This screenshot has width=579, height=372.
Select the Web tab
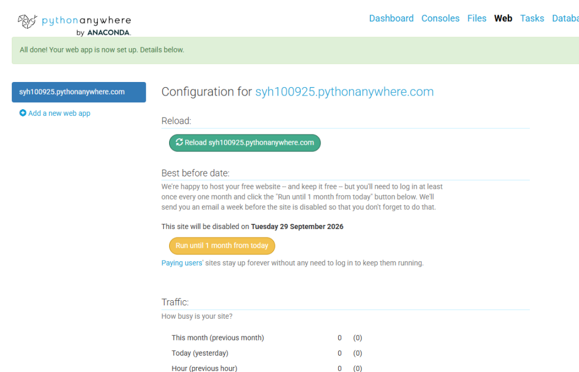[503, 19]
